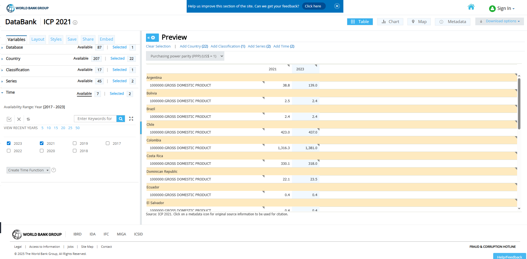Open the Site Map footer link
This screenshot has width=527, height=259.
pyautogui.click(x=87, y=247)
